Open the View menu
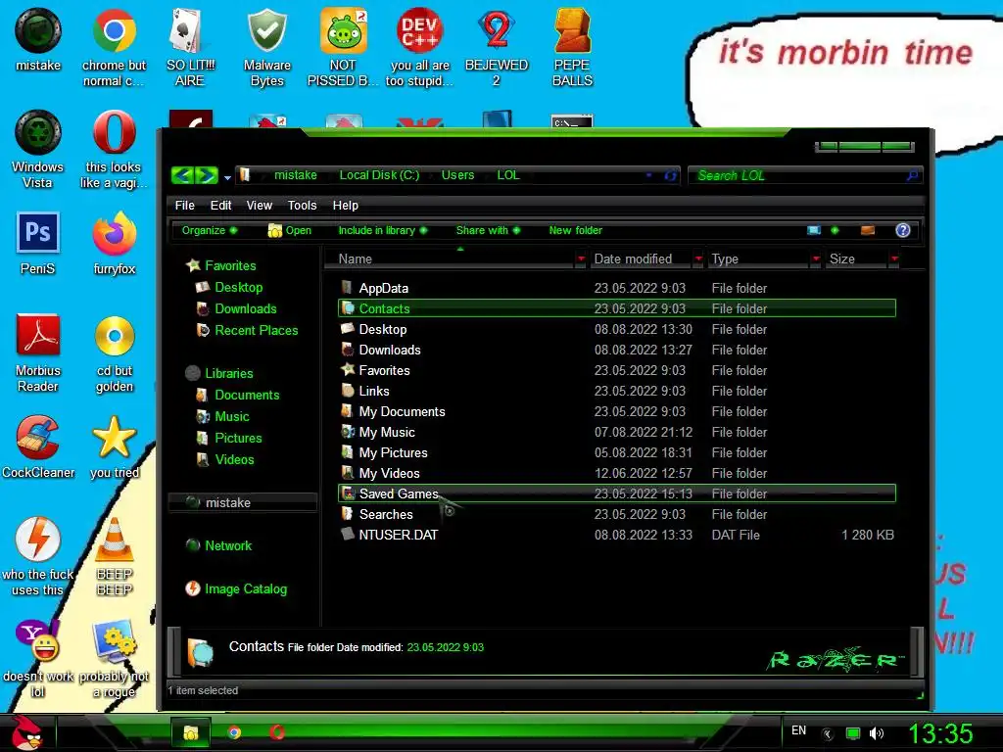1003x752 pixels. click(x=259, y=206)
